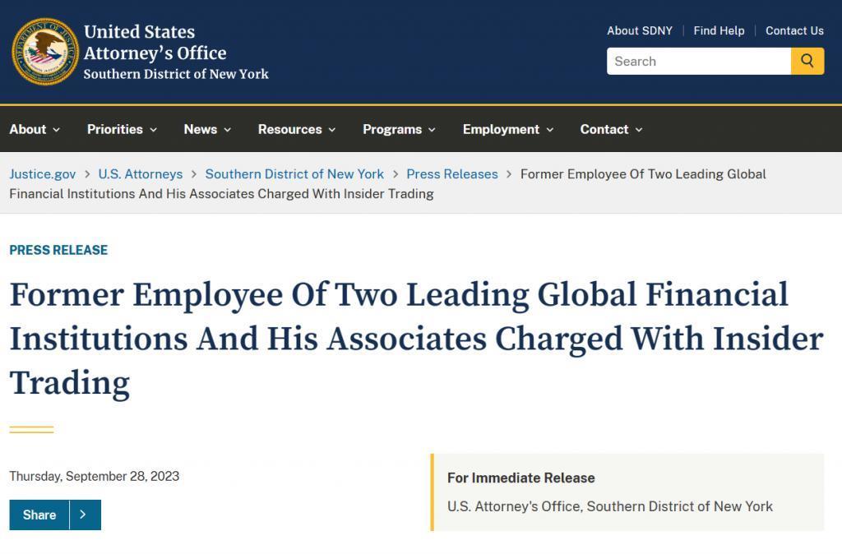Open the U.S. Attorneys breadcrumb link
842x554 pixels.
141,174
